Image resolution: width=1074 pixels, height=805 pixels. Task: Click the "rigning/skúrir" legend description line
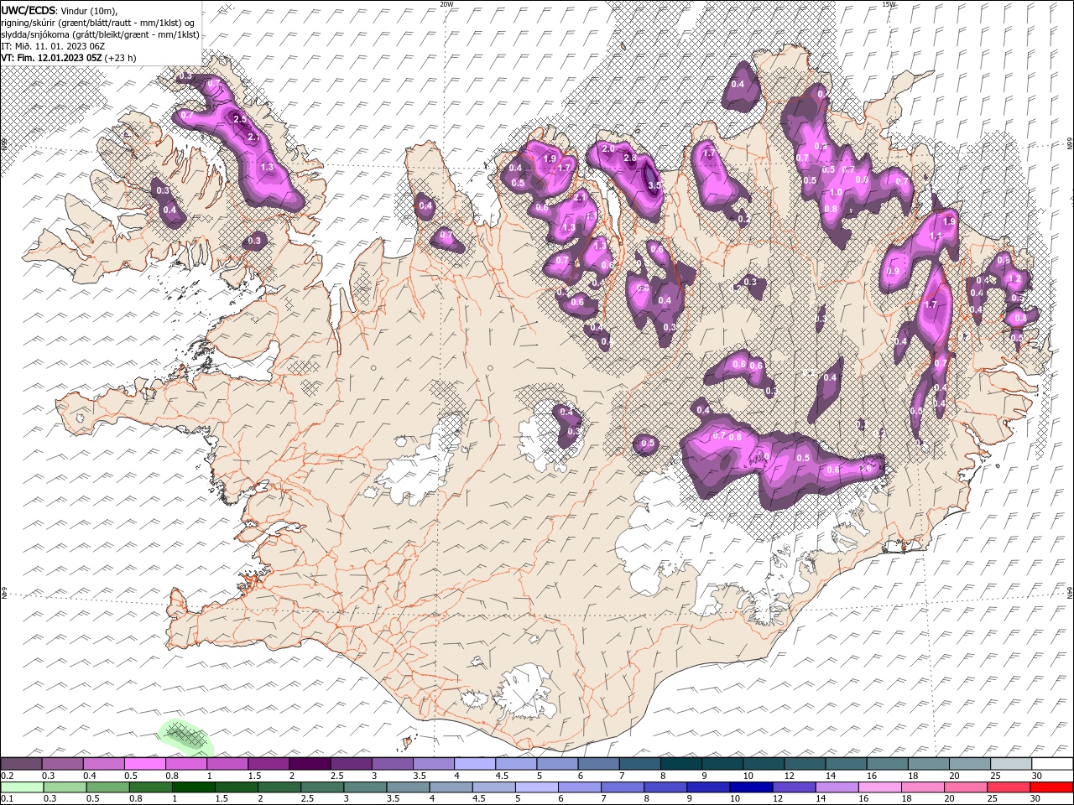pyautogui.click(x=98, y=23)
